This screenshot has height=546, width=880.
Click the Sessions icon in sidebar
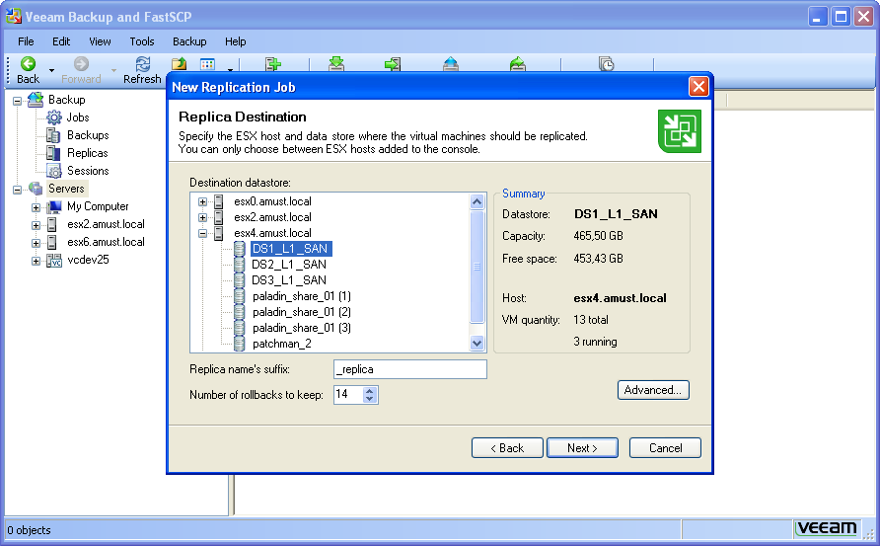click(x=54, y=171)
